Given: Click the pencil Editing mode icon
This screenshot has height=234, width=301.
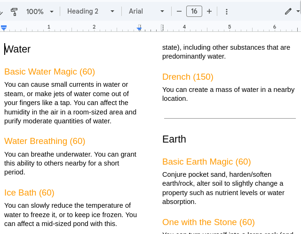Looking at the screenshot, I should click(288, 11).
